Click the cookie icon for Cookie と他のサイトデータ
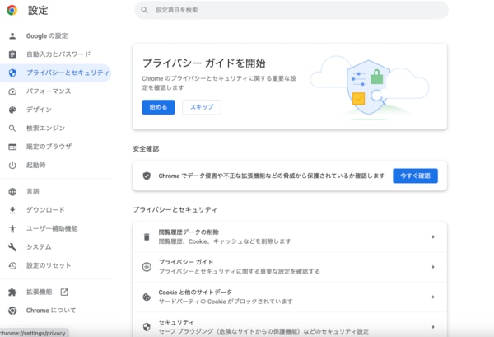Screen dimensions: 494x337 point(147,297)
